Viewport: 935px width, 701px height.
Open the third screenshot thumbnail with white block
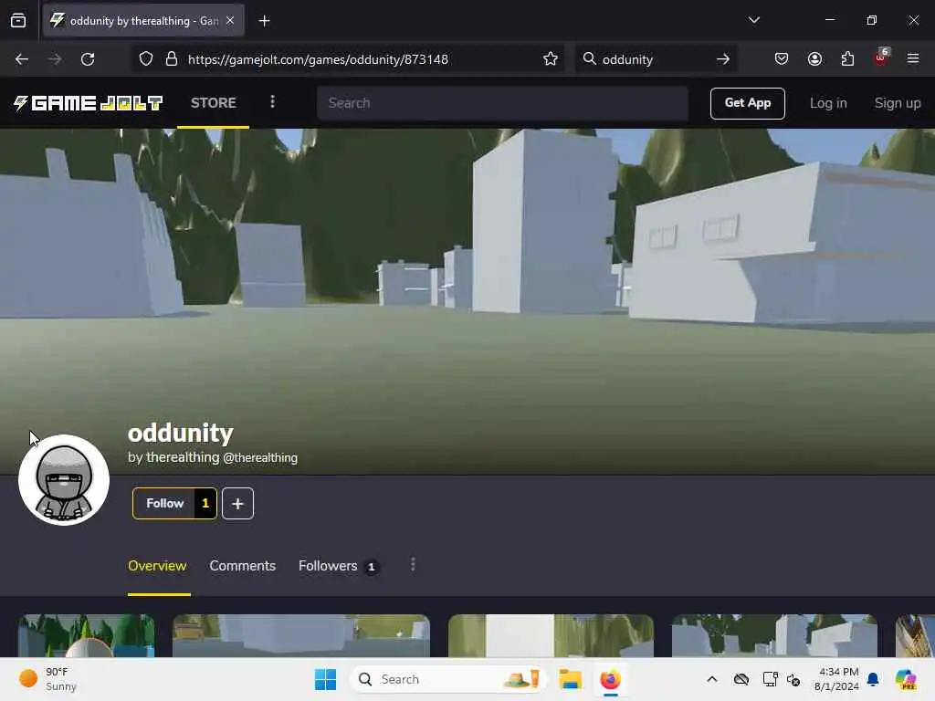tap(551, 635)
